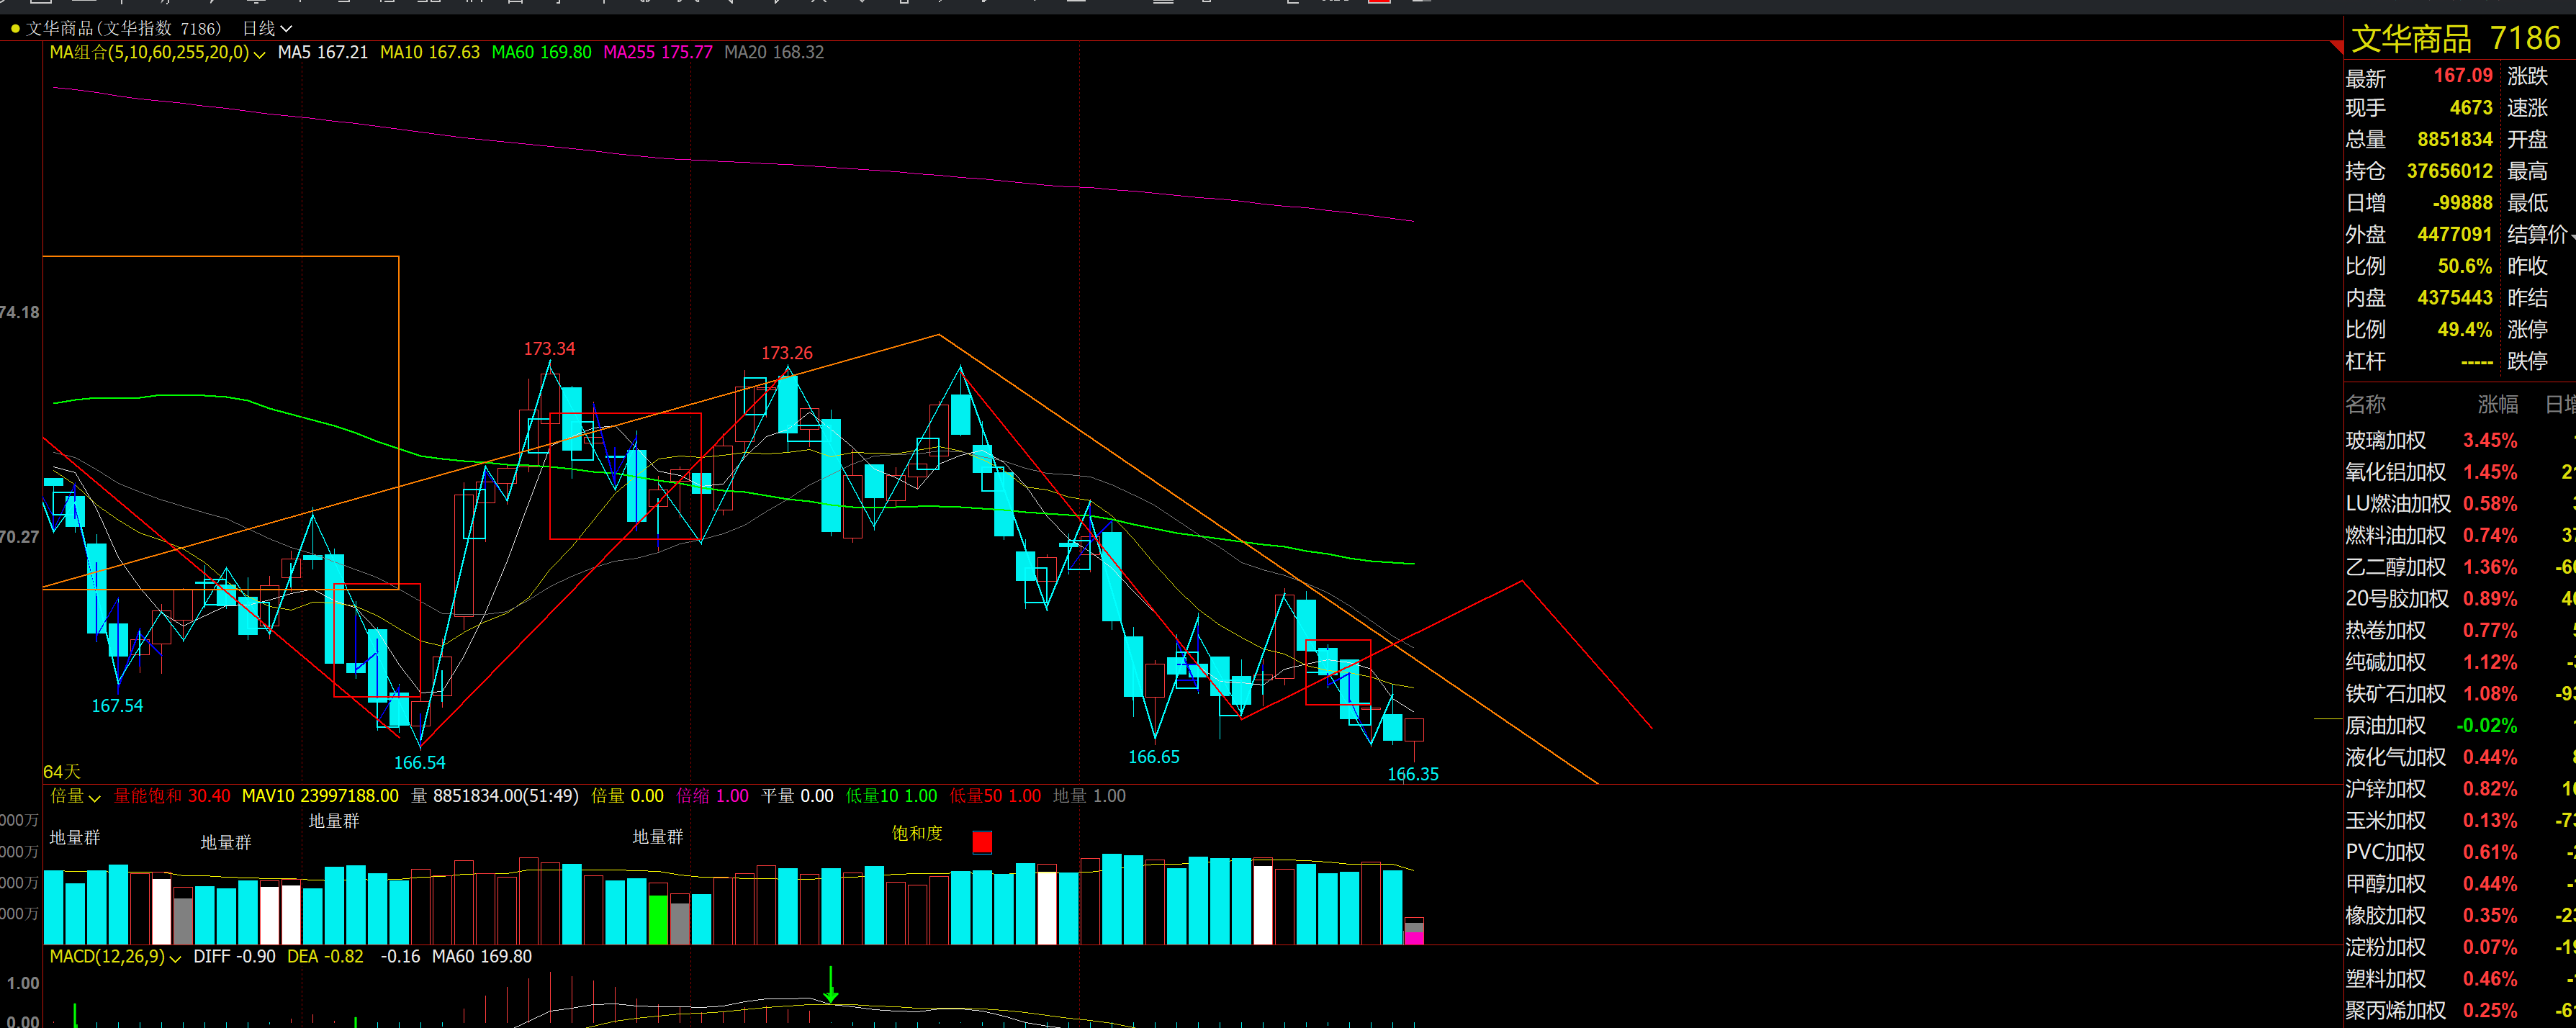Click the MA255 175.77 value label
Screen dimensions: 2576x1028
coord(658,52)
